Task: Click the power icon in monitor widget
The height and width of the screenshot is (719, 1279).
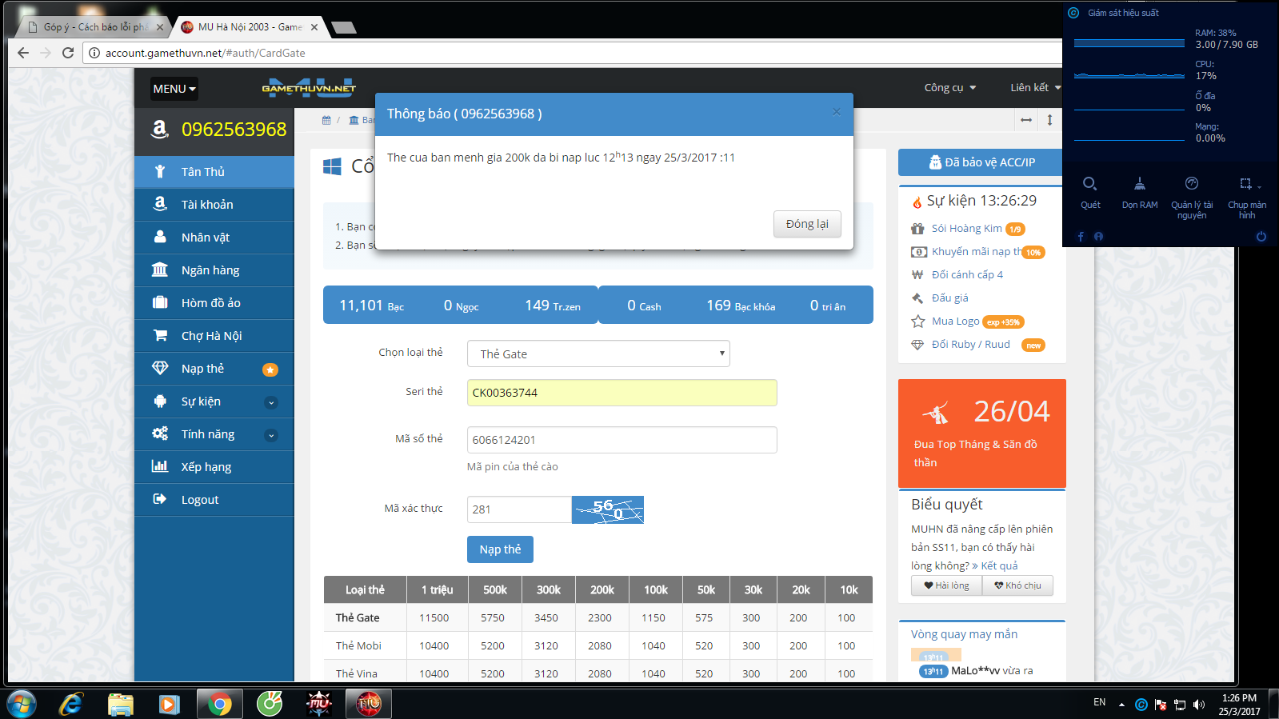Action: pos(1261,237)
